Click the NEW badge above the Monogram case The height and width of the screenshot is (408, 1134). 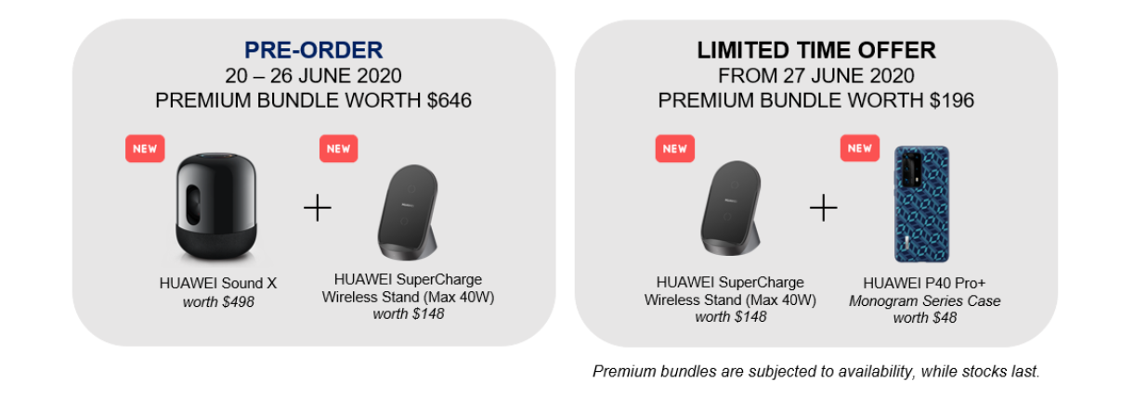[x=860, y=148]
